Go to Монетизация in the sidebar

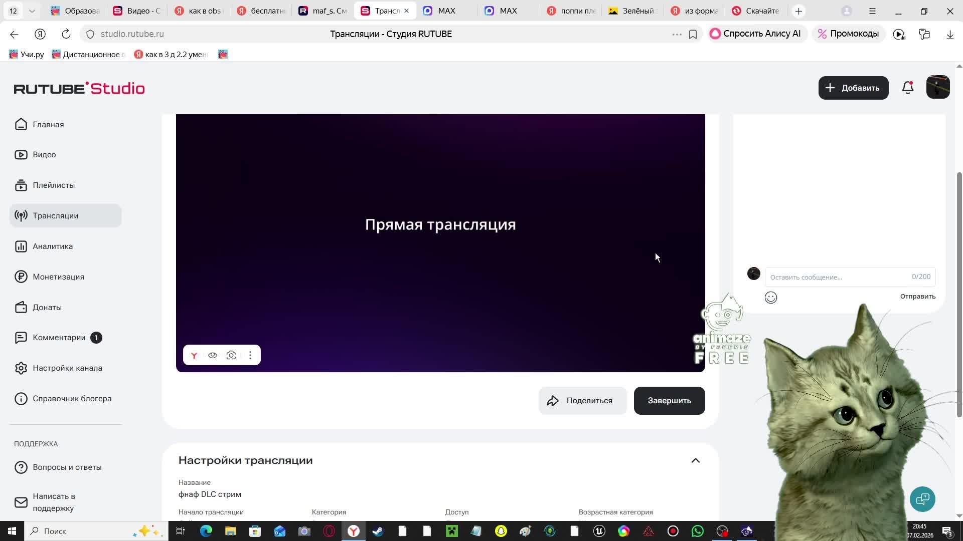click(x=58, y=277)
